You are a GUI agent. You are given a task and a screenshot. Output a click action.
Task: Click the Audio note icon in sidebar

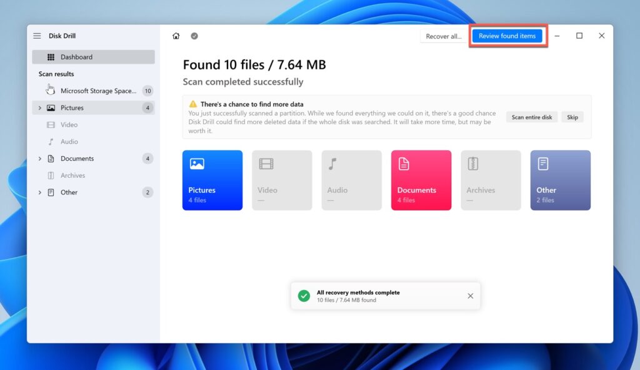click(51, 142)
